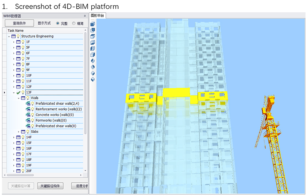Select the 精简 display mode radio button

74,23
